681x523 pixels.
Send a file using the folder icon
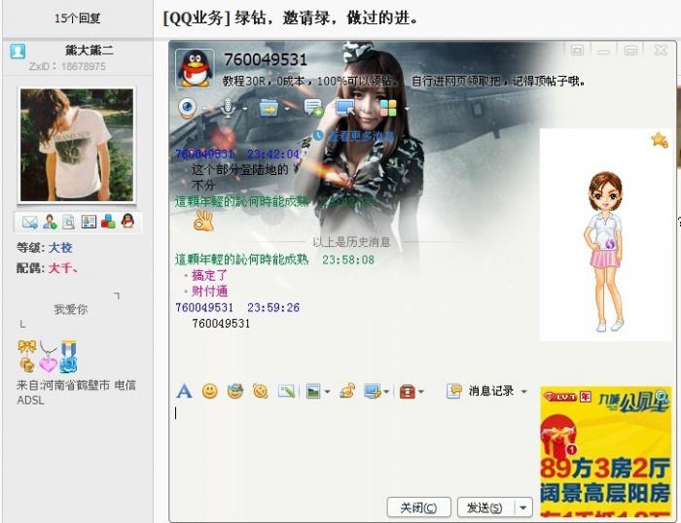(x=269, y=108)
